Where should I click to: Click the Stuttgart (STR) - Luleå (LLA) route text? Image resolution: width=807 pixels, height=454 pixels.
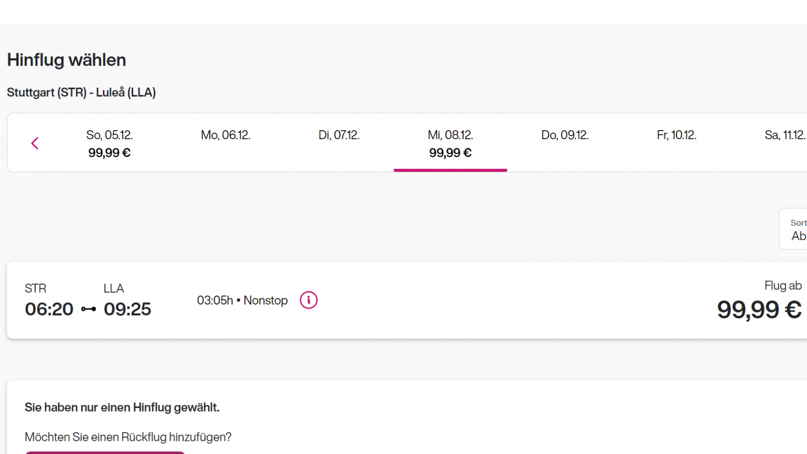81,93
